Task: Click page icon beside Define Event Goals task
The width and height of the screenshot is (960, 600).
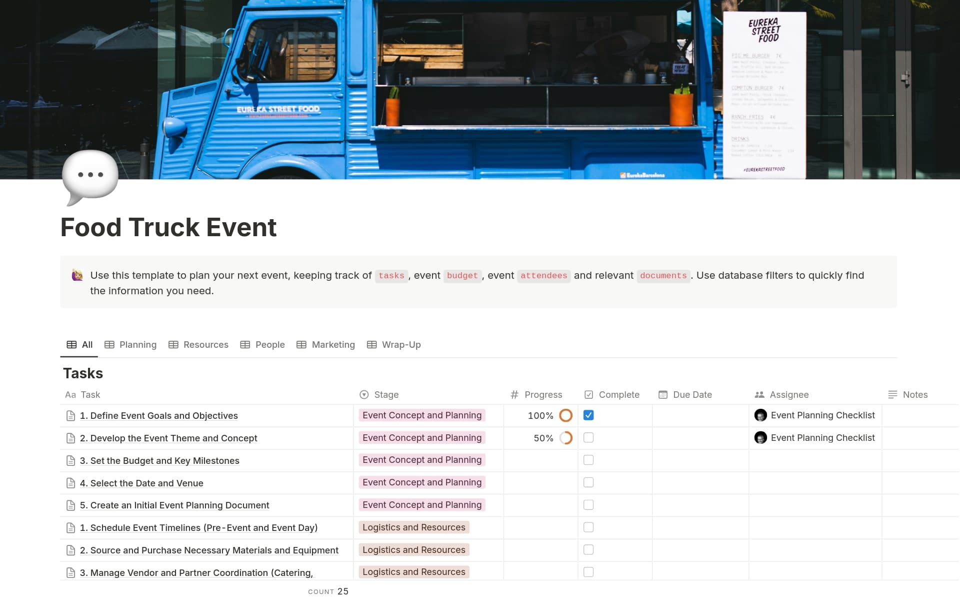Action: pos(70,416)
